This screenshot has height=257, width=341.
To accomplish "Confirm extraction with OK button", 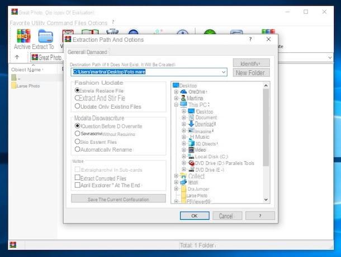I will [x=195, y=216].
